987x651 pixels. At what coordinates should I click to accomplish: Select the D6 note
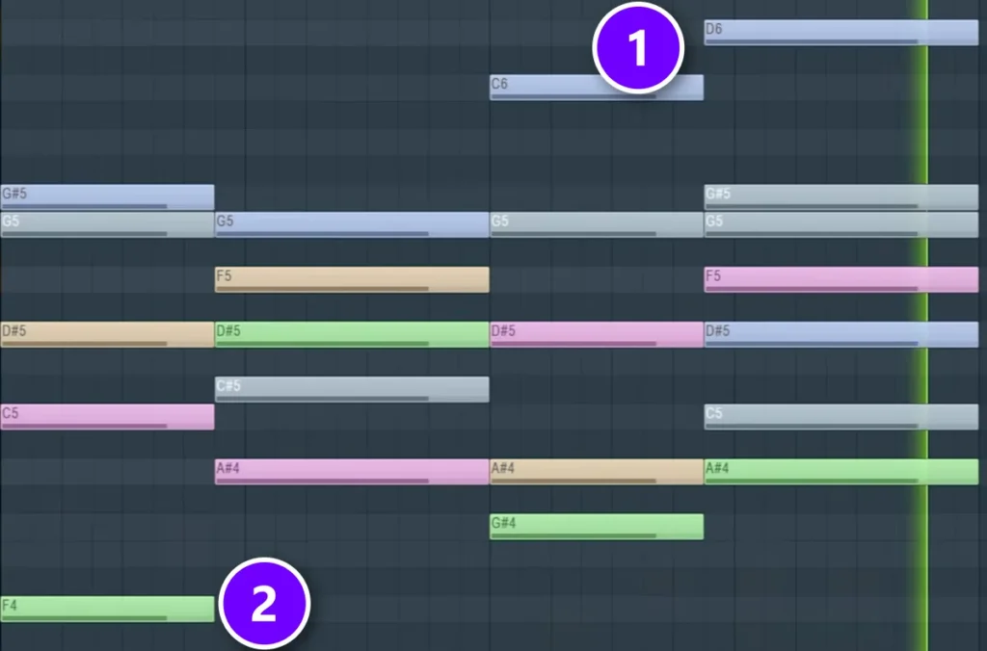pyautogui.click(x=840, y=32)
